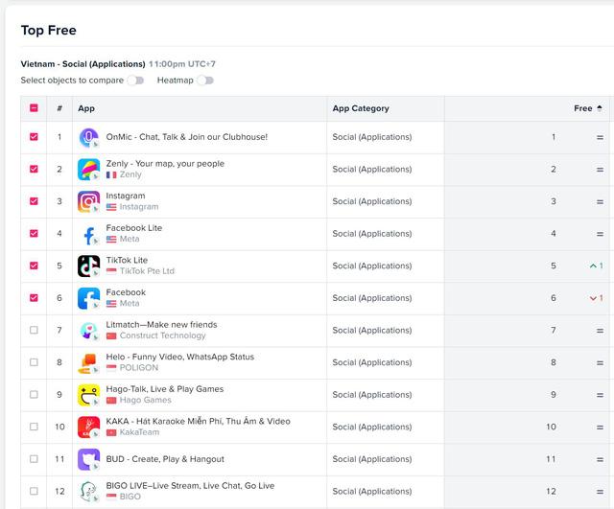The width and height of the screenshot is (614, 509).
Task: Click the Litmatch app icon
Action: (x=88, y=331)
